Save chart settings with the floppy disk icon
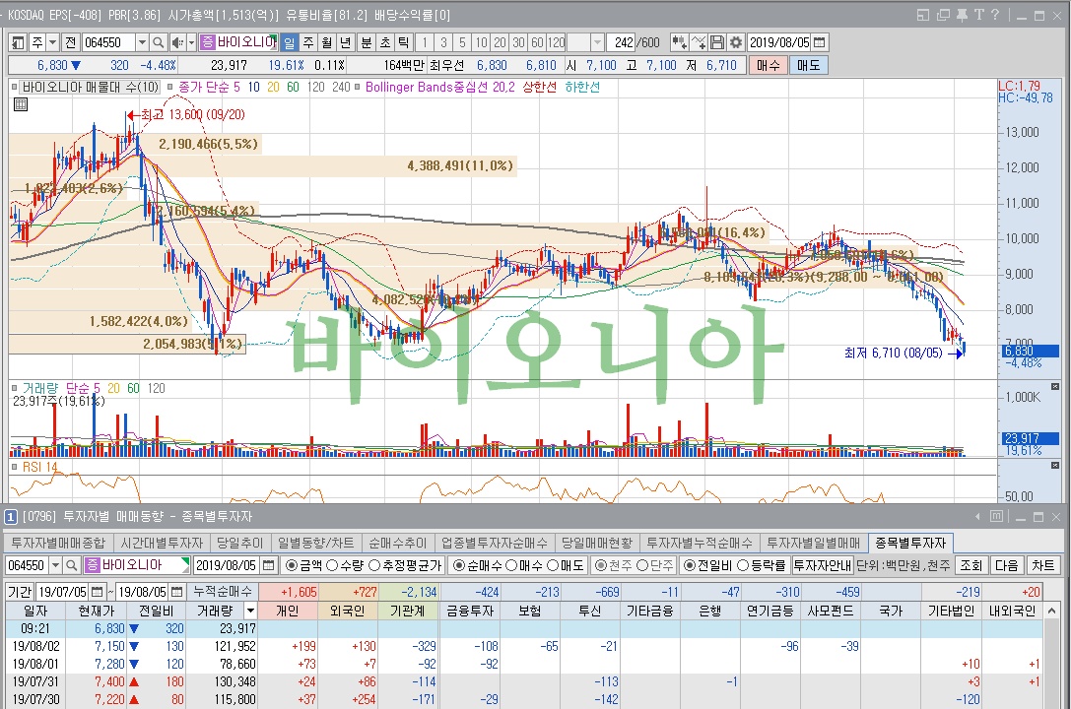This screenshot has height=709, width=1071. pos(717,42)
